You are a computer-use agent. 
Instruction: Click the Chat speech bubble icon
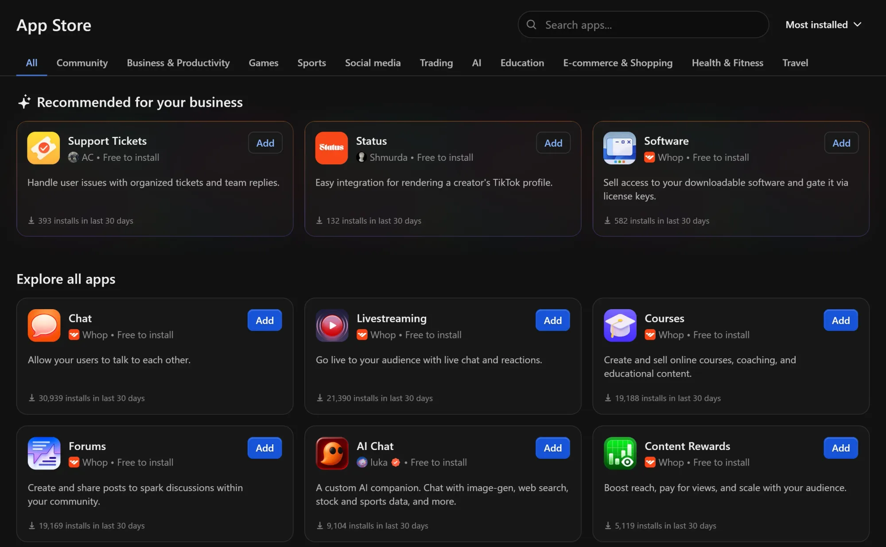click(x=43, y=326)
